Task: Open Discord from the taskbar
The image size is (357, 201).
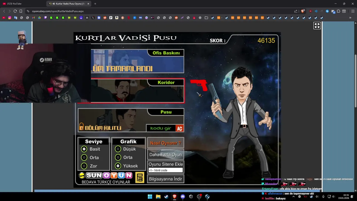Action: 183,197
